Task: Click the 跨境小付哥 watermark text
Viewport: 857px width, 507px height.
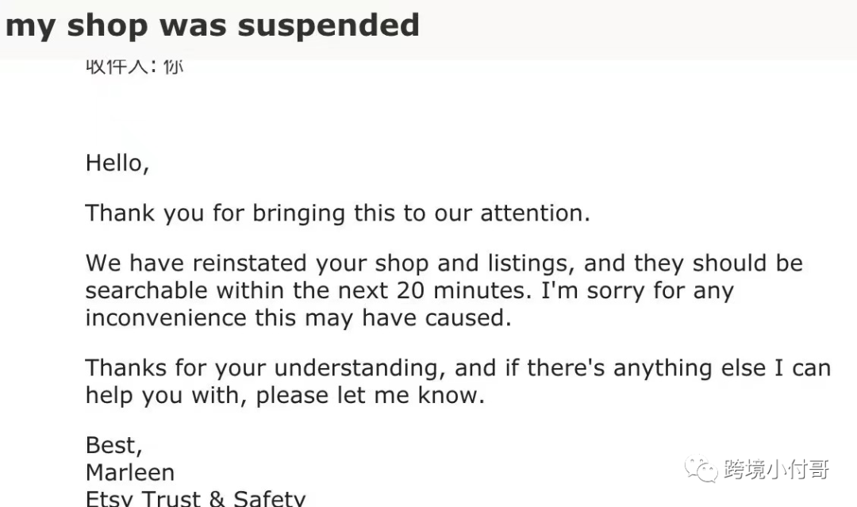Action: (777, 469)
